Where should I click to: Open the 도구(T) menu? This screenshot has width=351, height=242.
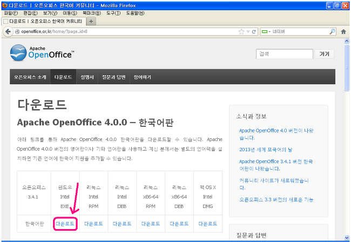tap(113, 13)
